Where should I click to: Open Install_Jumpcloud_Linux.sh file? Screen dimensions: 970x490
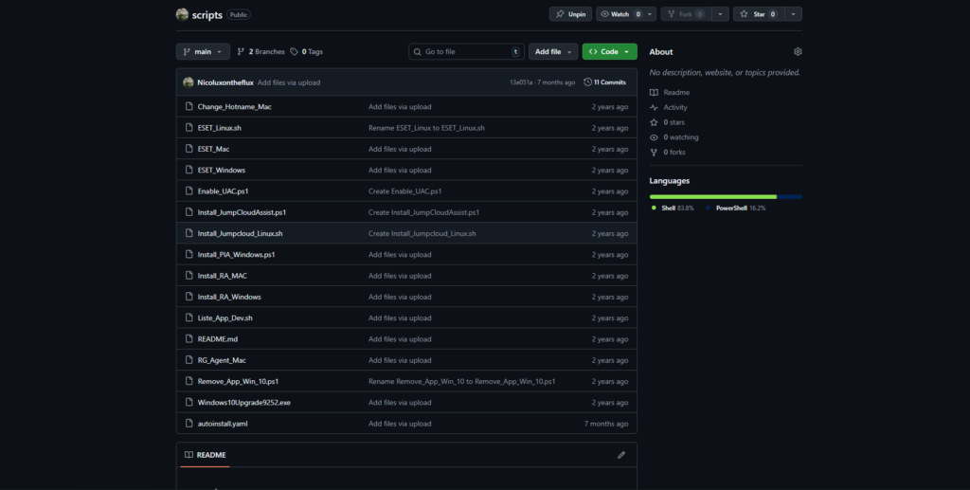[240, 233]
